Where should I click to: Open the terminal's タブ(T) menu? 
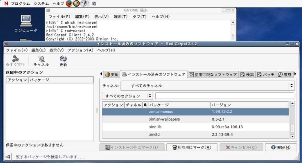tap(140, 16)
